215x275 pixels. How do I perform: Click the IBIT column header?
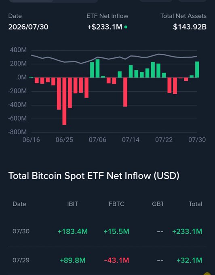click(x=73, y=204)
